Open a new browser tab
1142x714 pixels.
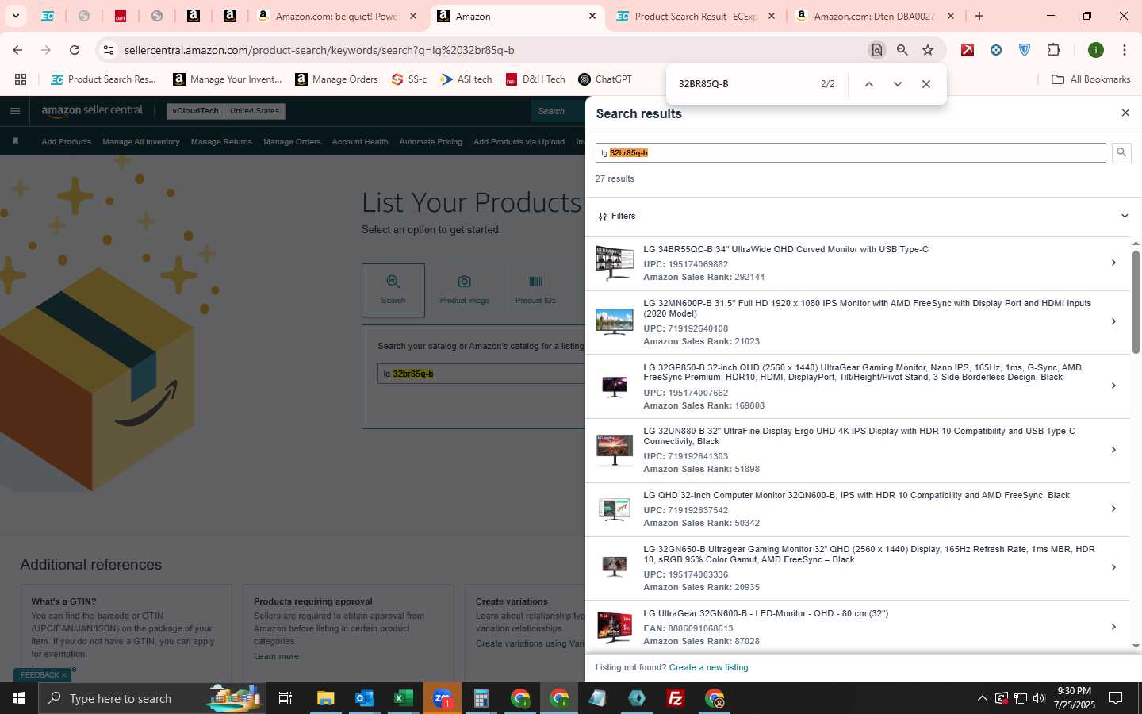click(979, 16)
